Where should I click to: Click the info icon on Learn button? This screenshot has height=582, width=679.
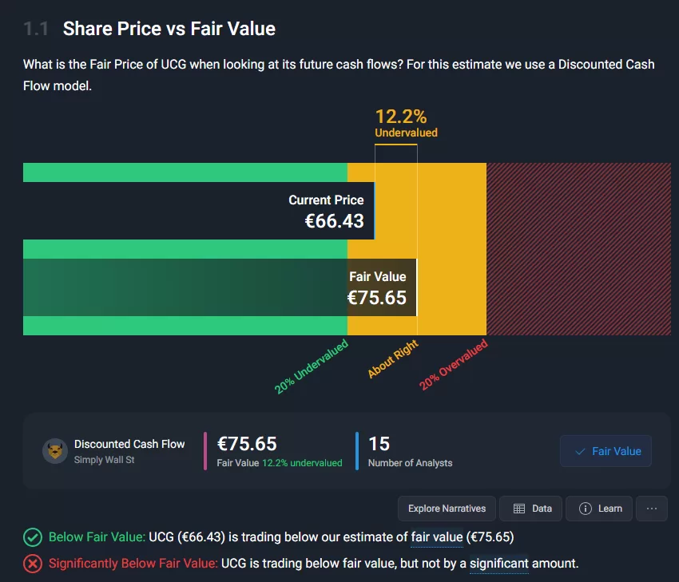pyautogui.click(x=586, y=509)
